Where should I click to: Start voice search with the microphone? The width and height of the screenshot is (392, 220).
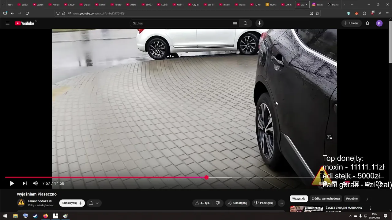[259, 23]
